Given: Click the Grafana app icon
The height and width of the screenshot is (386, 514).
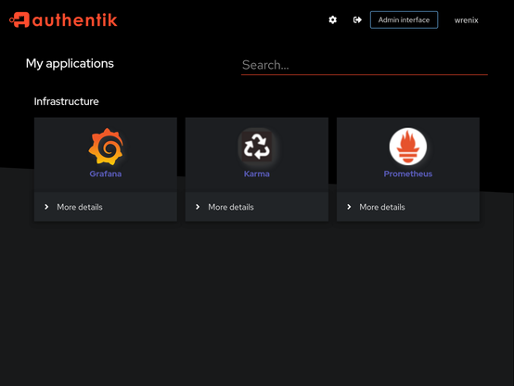Looking at the screenshot, I should click(106, 147).
